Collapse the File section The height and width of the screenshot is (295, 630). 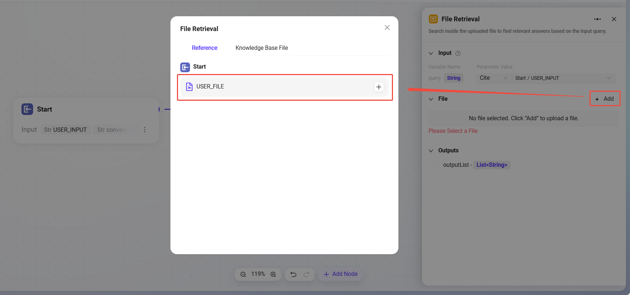click(431, 99)
